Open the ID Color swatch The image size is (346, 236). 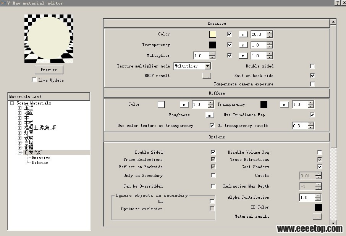point(318,207)
